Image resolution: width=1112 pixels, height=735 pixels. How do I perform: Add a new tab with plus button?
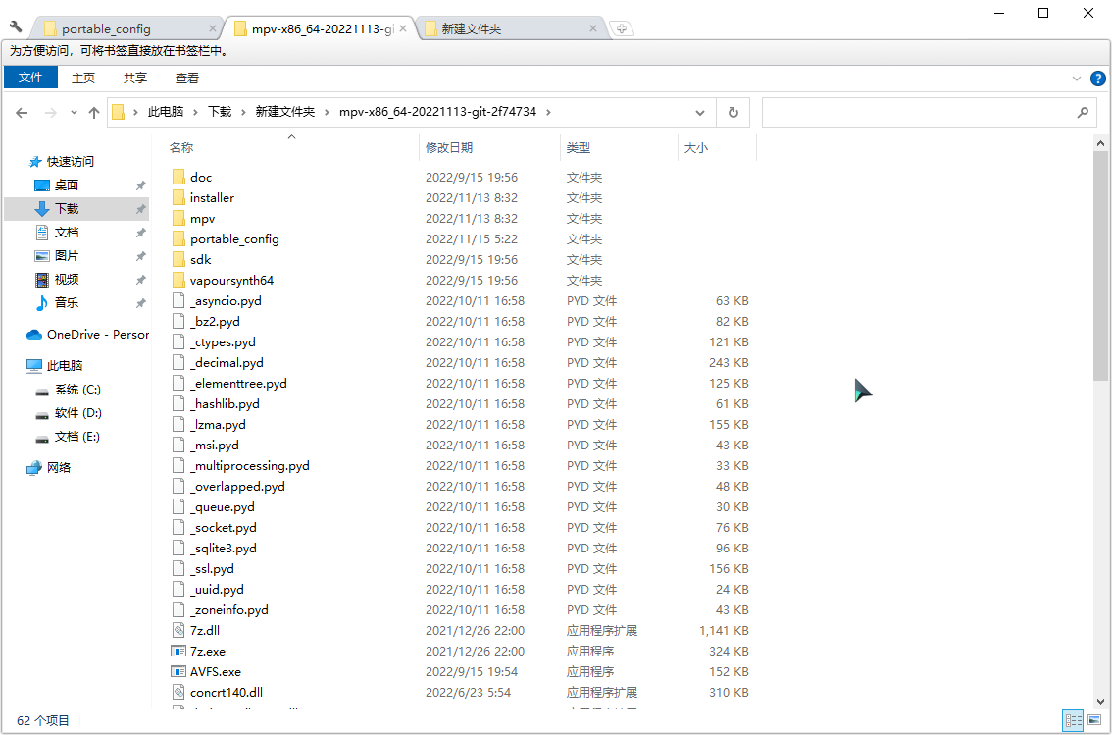pyautogui.click(x=622, y=28)
